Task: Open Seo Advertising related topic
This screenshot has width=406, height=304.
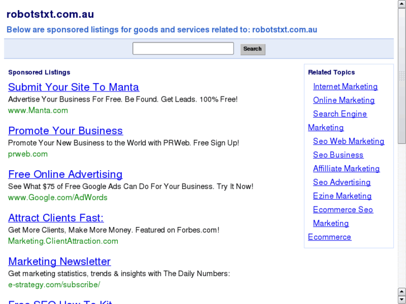Action: coord(342,182)
